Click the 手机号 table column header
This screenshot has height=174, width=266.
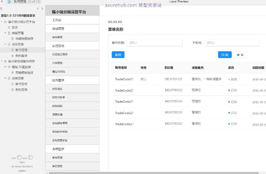169,68
